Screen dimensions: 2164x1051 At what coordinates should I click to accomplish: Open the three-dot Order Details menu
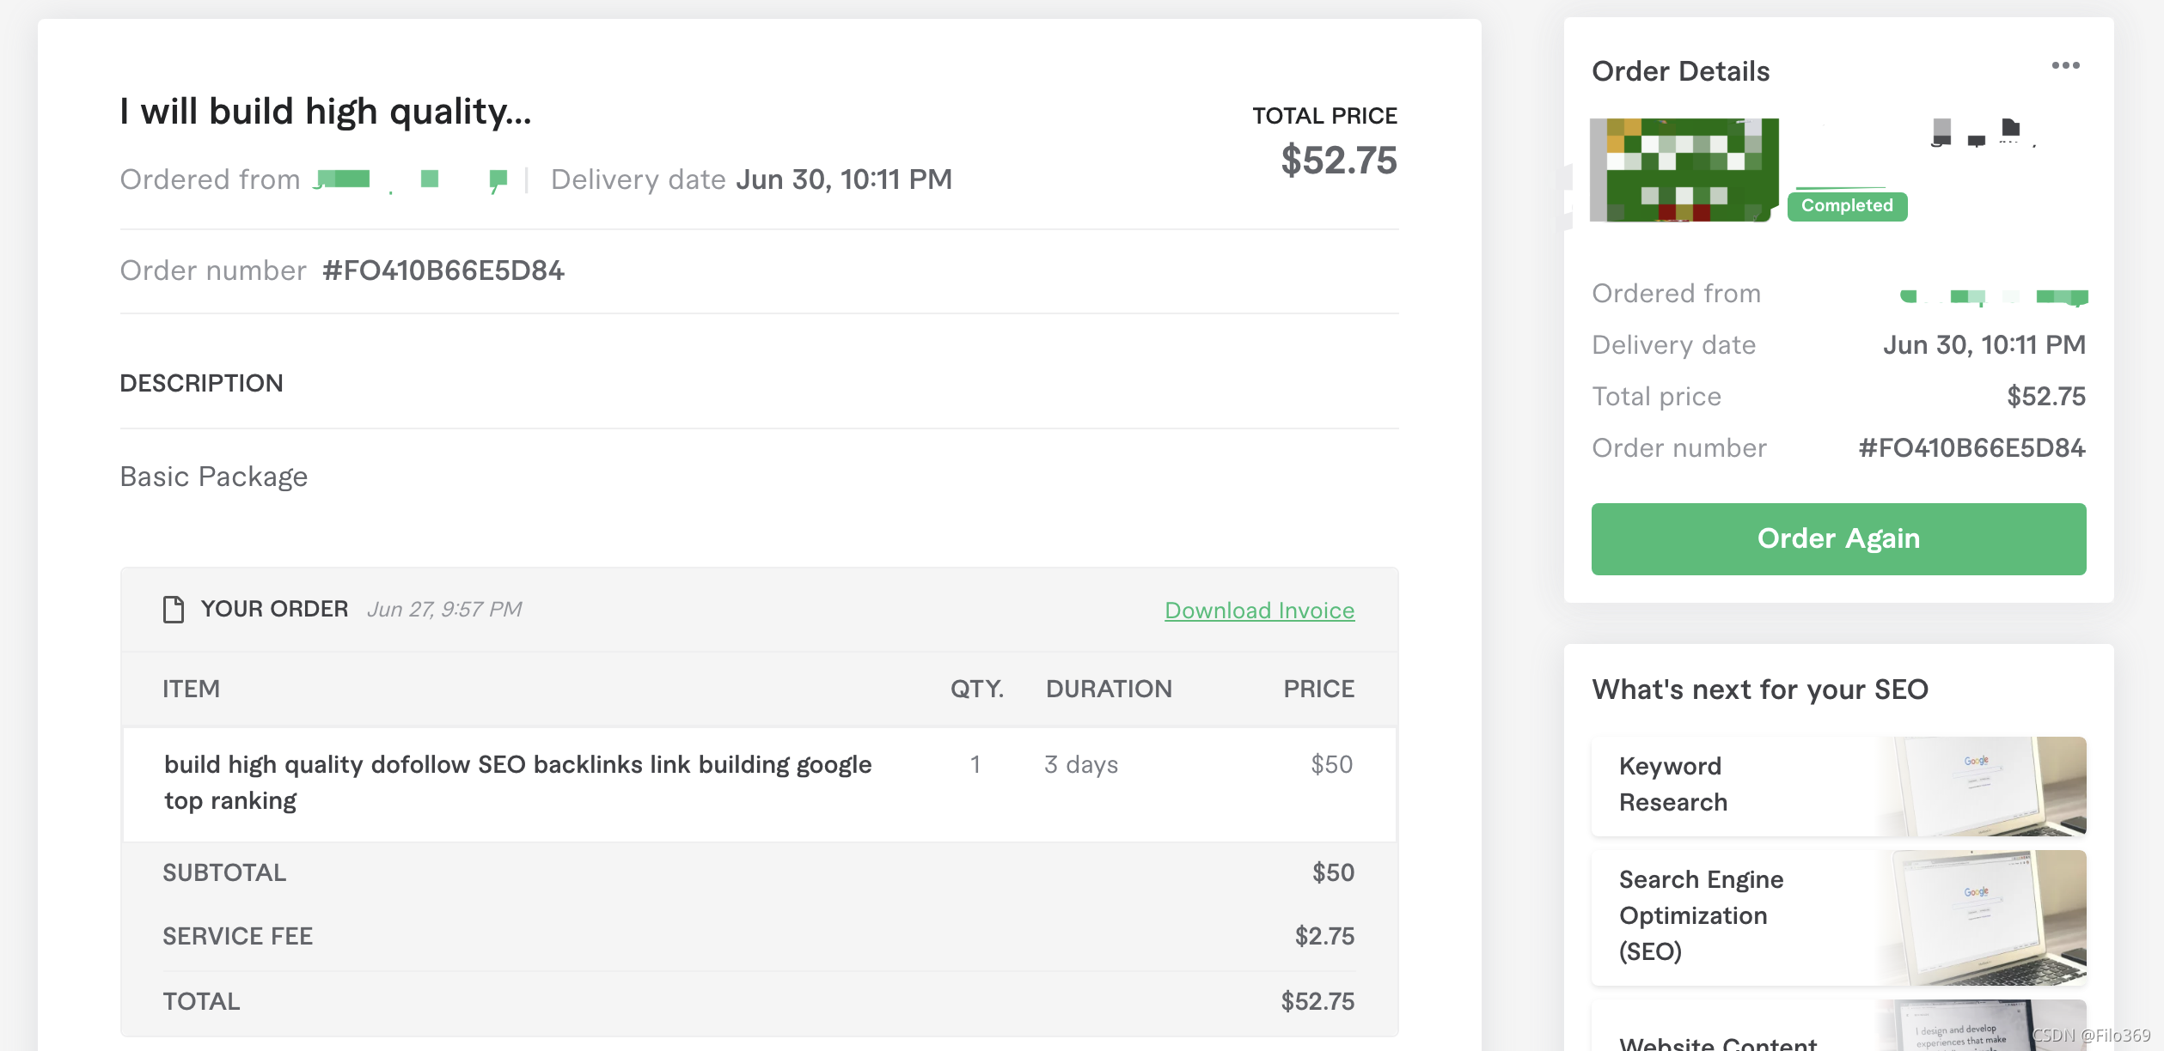(2065, 66)
